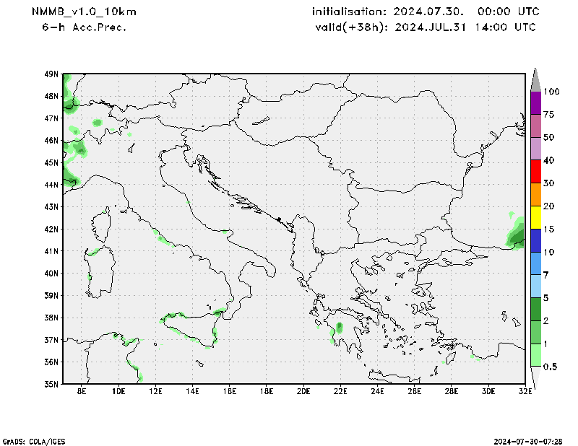This screenshot has width=578, height=446.
Task: Click the 2024-07-30-07:28 timestamp at bottom right
Action: tap(530, 440)
